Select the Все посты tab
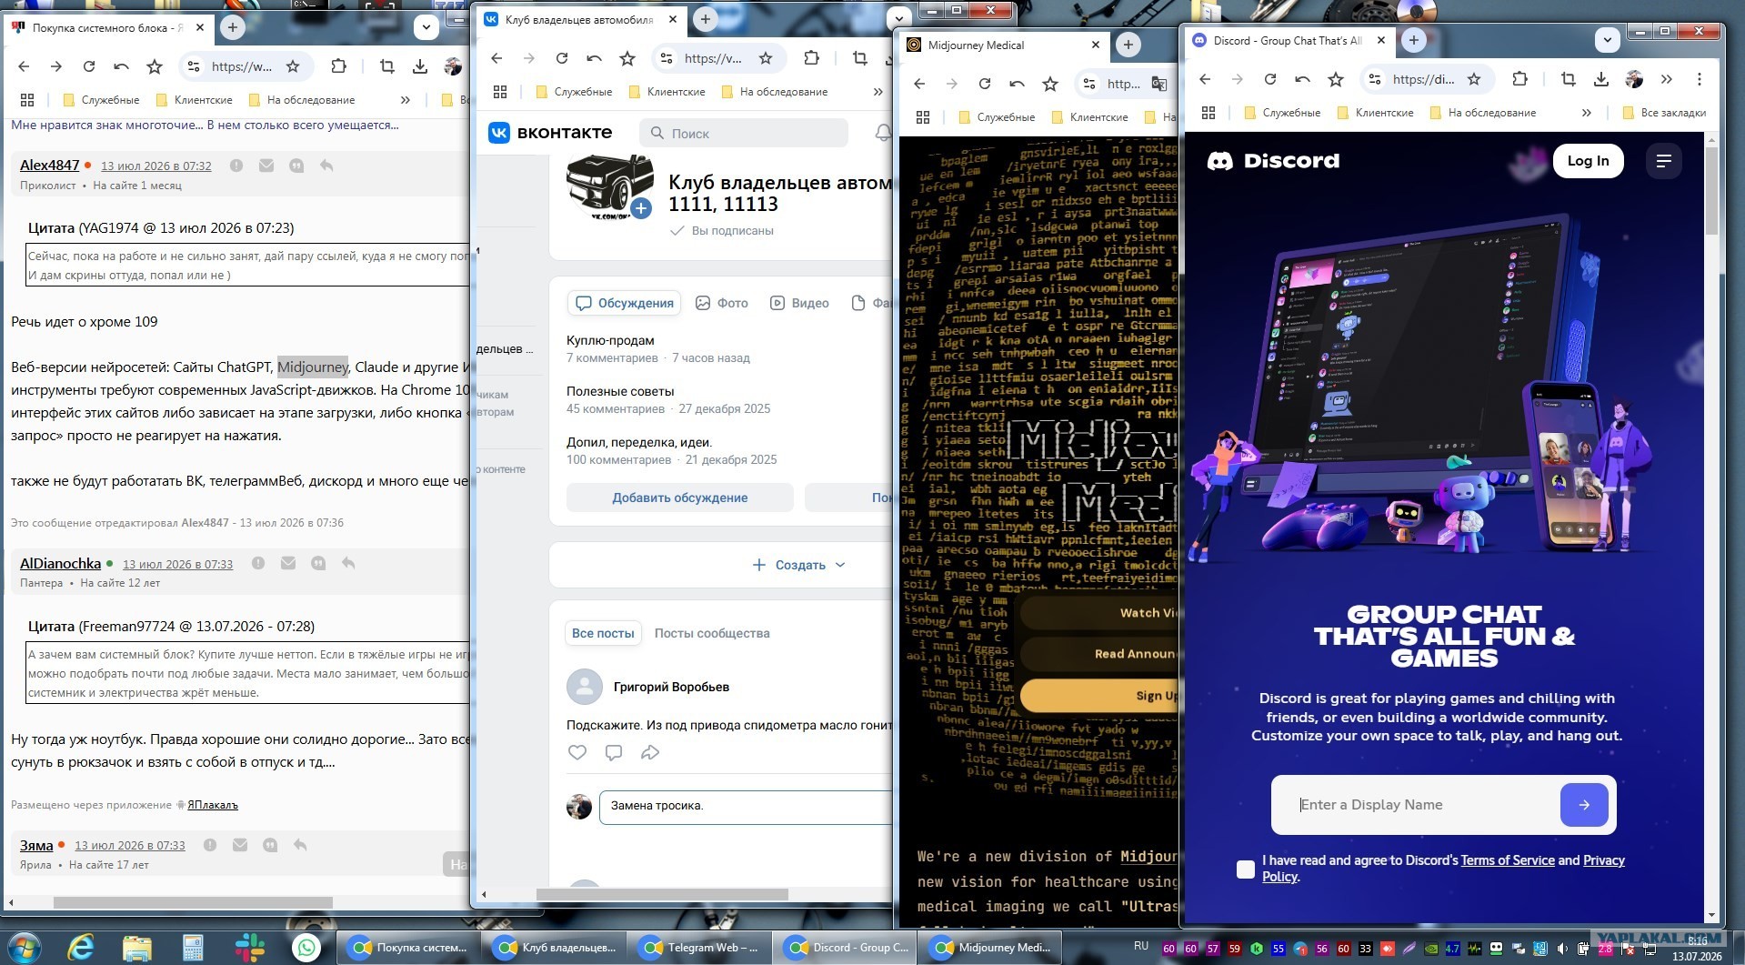This screenshot has height=965, width=1745. [x=603, y=633]
